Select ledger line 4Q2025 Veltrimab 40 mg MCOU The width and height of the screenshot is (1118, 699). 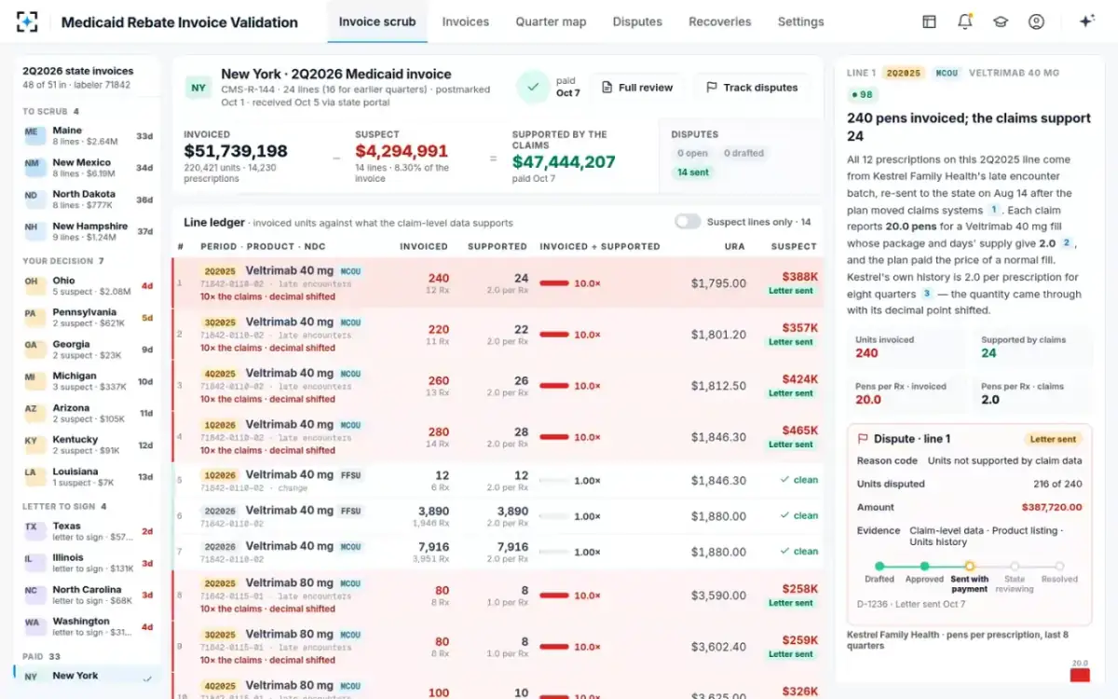pos(498,386)
